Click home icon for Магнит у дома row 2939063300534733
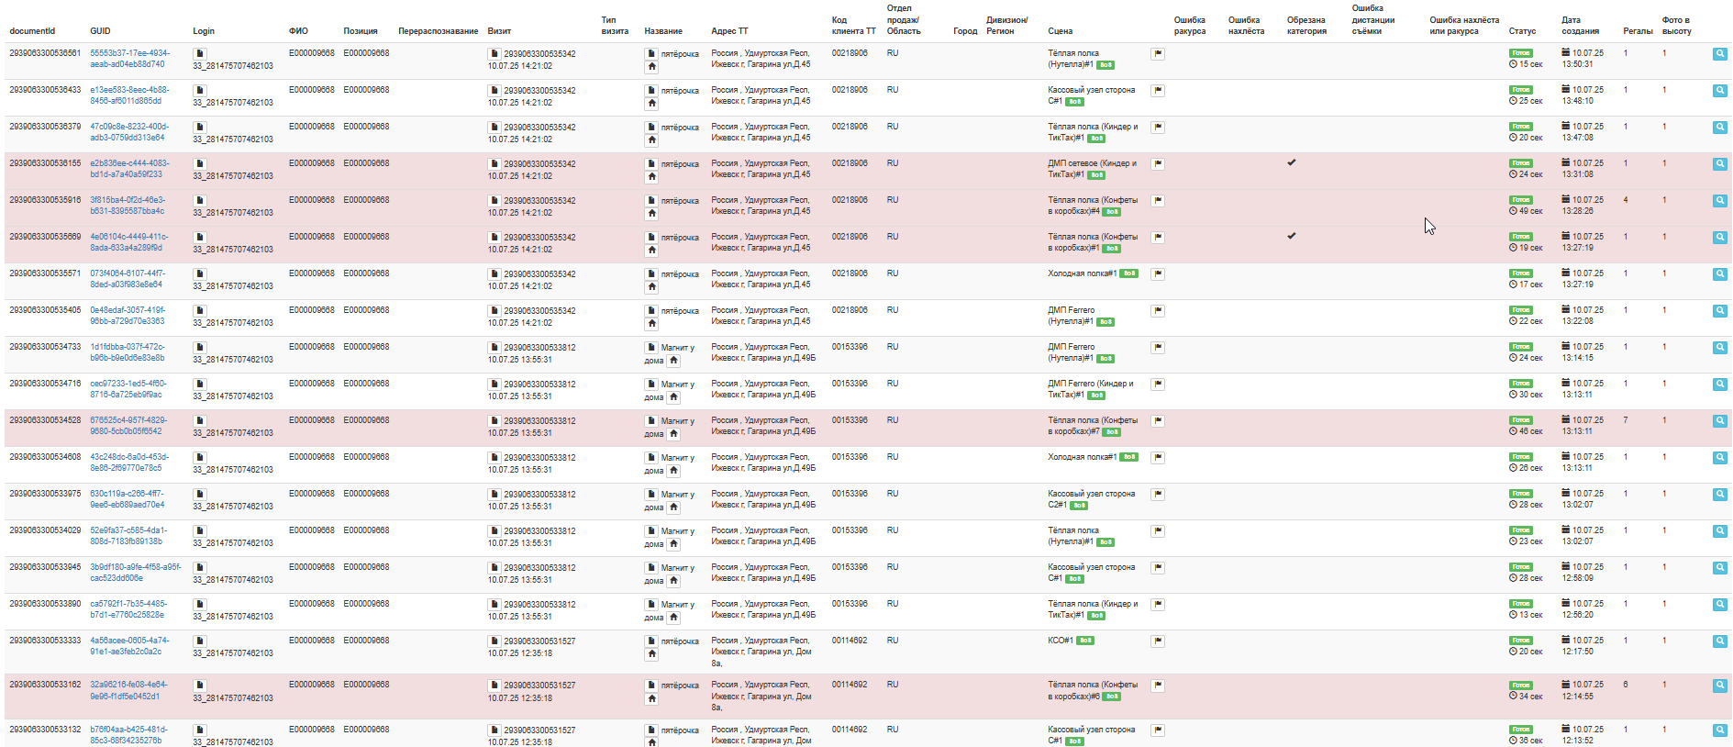The image size is (1733, 747). (673, 361)
